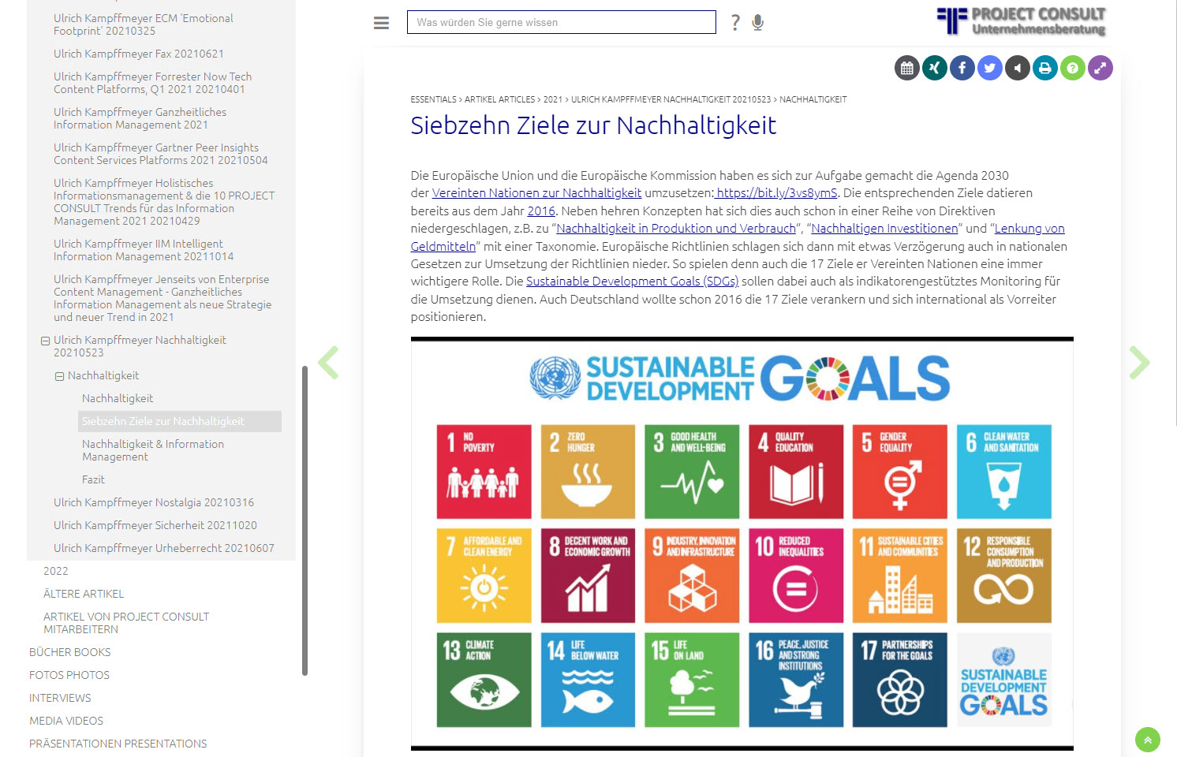Open Ulrich Kampffmeyer Urheberrecht 20210607

(x=164, y=548)
